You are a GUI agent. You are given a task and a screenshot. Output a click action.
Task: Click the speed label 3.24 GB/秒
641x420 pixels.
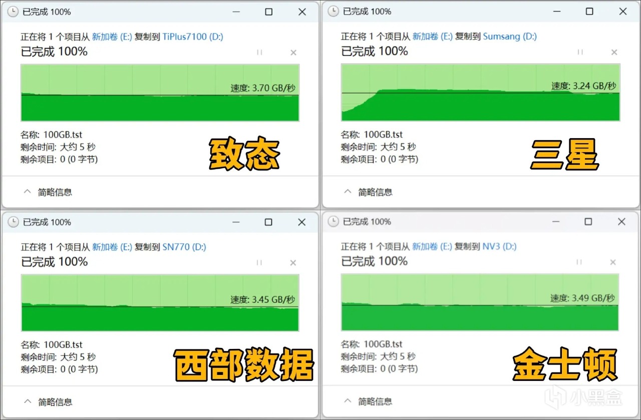pyautogui.click(x=584, y=86)
